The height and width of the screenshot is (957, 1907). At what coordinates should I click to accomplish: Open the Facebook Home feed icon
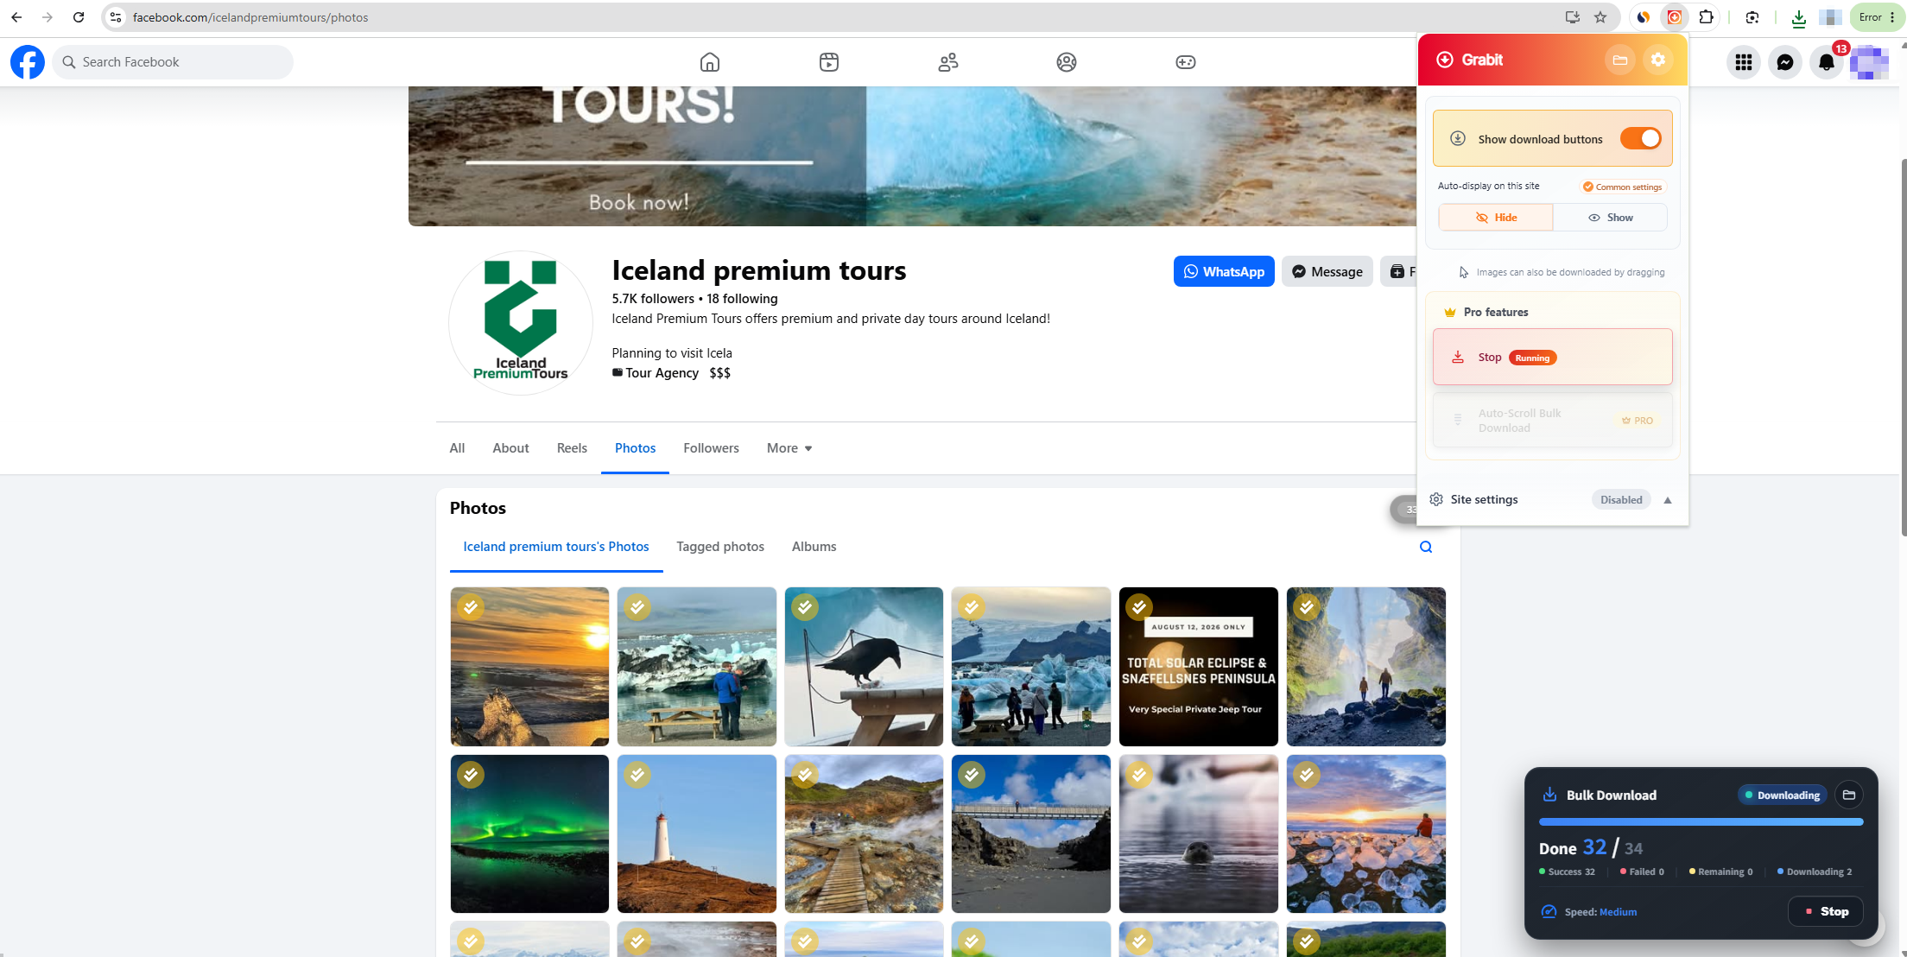tap(710, 62)
